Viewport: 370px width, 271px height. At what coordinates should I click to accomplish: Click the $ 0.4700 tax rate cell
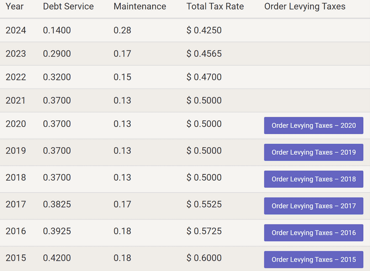pos(204,77)
